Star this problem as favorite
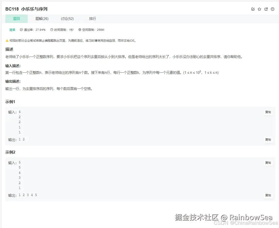 pos(259,9)
